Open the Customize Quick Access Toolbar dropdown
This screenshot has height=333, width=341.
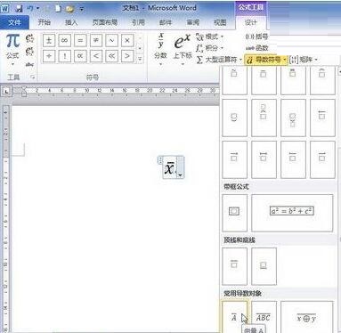(82, 9)
